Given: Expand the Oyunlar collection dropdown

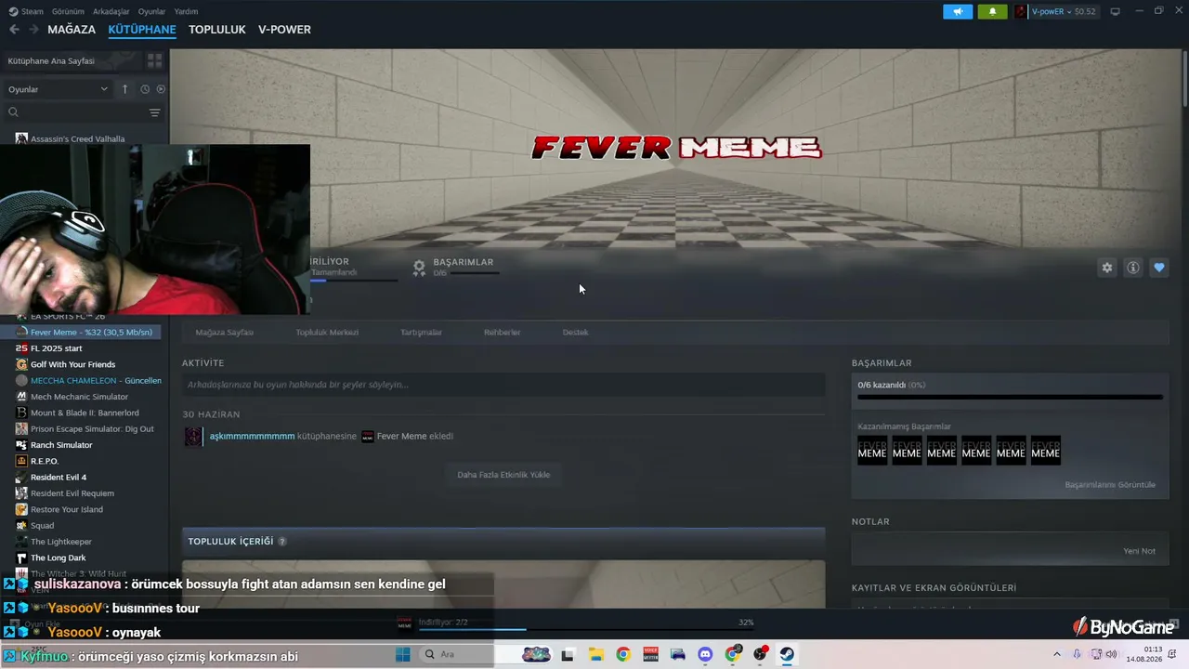Looking at the screenshot, I should click(x=59, y=89).
